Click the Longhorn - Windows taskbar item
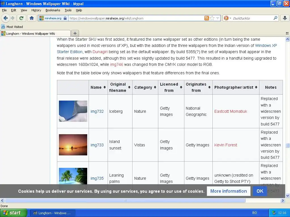This screenshot has height=217, width=290. pos(52,213)
